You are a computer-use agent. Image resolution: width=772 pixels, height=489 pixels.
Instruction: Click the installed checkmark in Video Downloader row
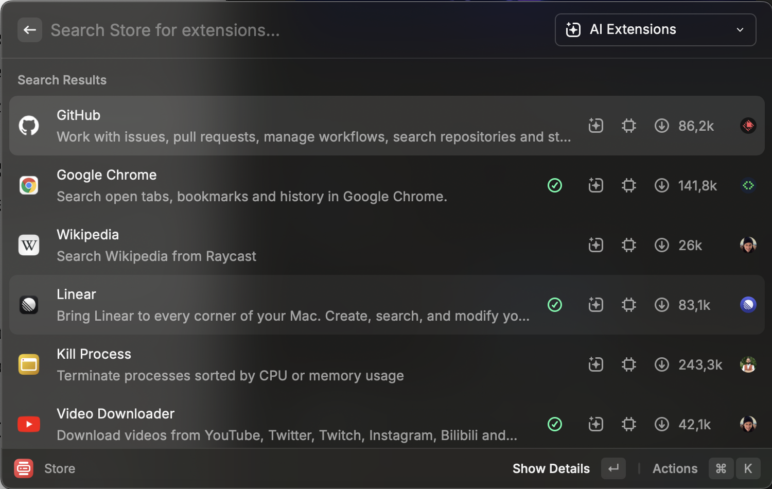coord(555,424)
